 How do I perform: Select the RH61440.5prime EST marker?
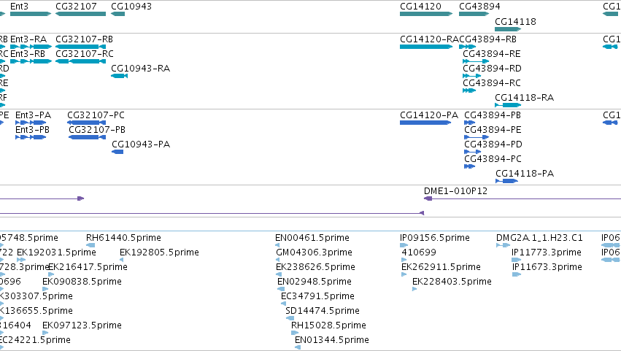point(90,246)
